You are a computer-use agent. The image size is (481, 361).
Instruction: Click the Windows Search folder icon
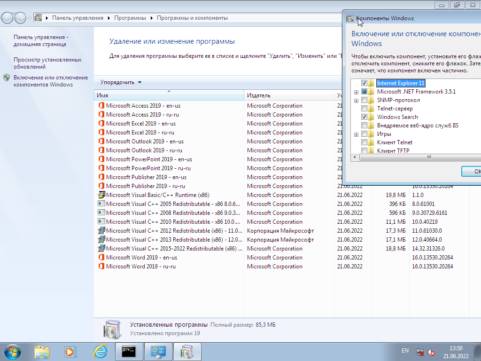[371, 117]
